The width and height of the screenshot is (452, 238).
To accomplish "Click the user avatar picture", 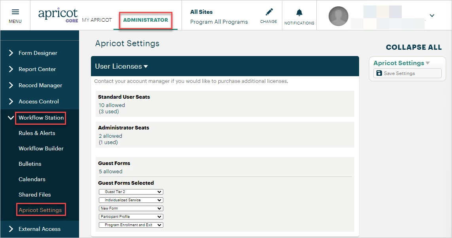I will (x=339, y=16).
